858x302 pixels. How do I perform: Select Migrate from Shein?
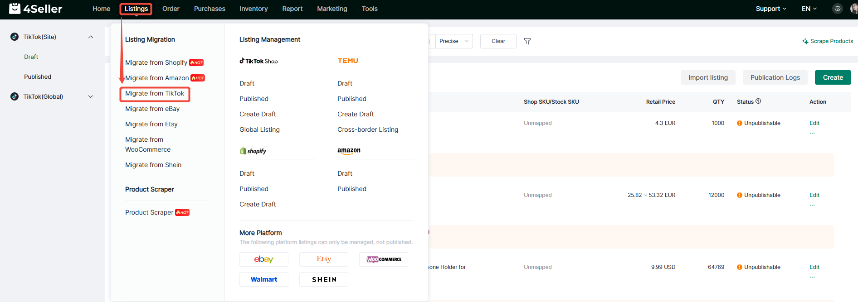point(153,165)
